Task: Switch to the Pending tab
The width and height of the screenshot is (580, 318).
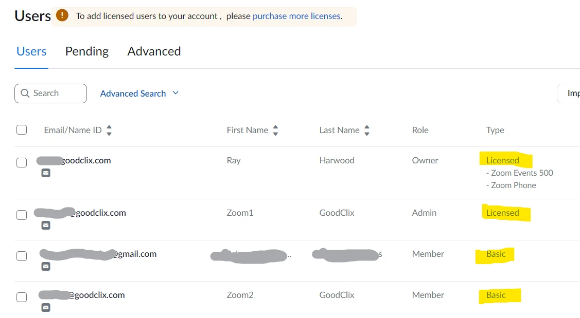Action: tap(87, 51)
